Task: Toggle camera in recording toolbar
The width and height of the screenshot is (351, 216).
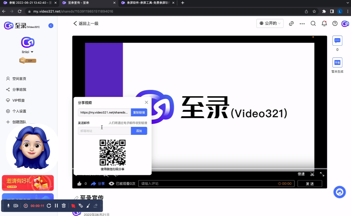Action: point(16,206)
